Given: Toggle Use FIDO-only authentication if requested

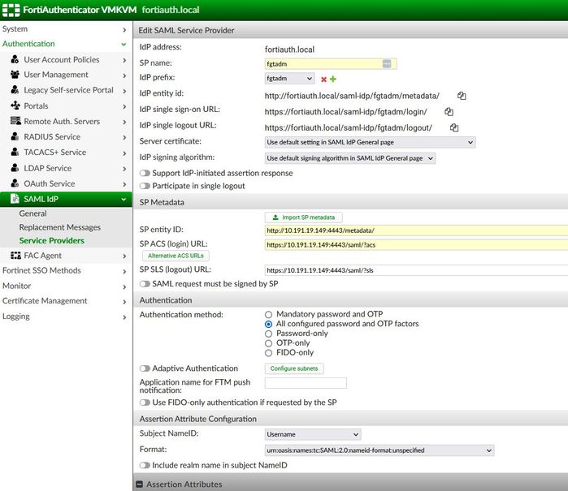Looking at the screenshot, I should (x=145, y=403).
